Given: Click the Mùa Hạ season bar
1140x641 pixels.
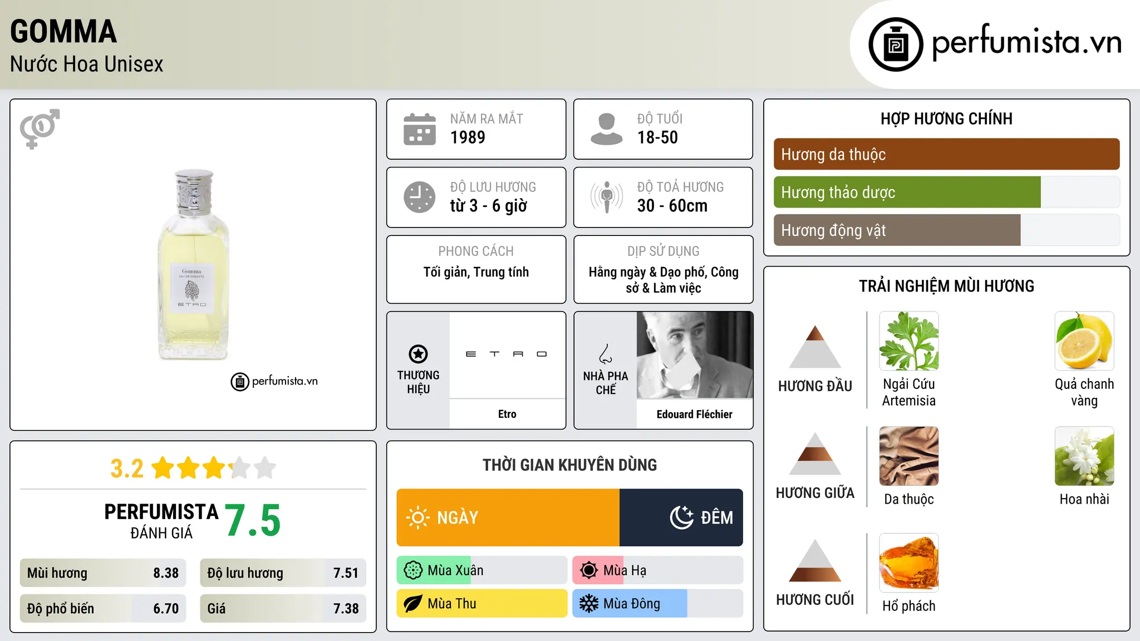Looking at the screenshot, I should click(657, 570).
